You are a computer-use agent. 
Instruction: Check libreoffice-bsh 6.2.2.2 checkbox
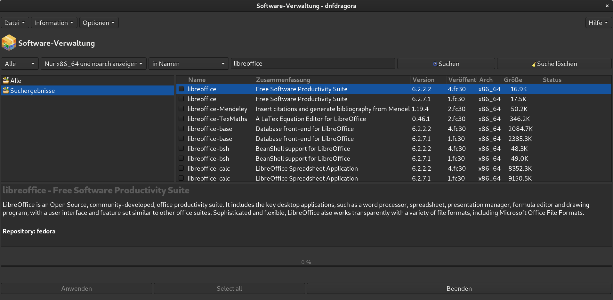tap(181, 148)
